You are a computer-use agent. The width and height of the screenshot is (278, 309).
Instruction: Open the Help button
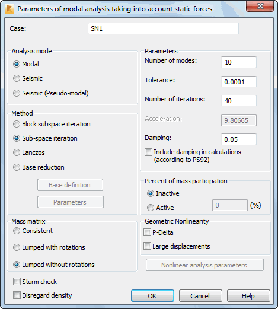[248, 296]
